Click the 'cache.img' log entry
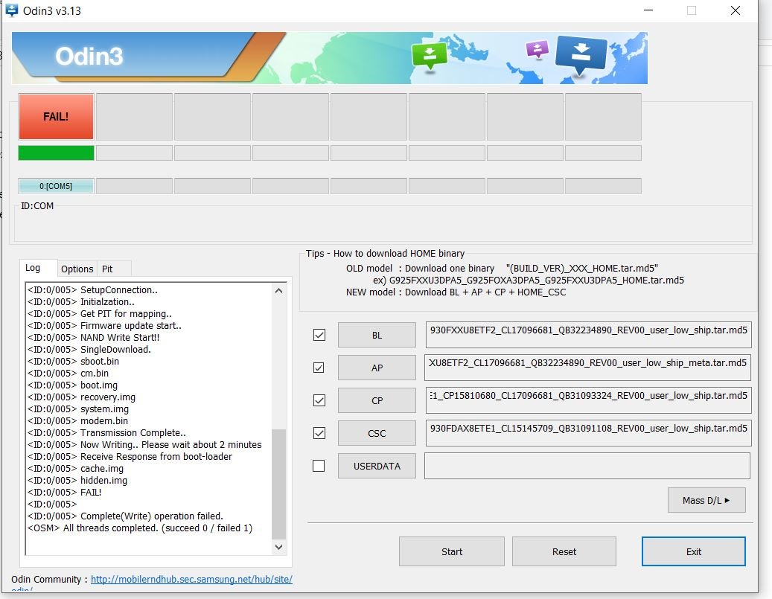This screenshot has width=772, height=599. tap(76, 469)
